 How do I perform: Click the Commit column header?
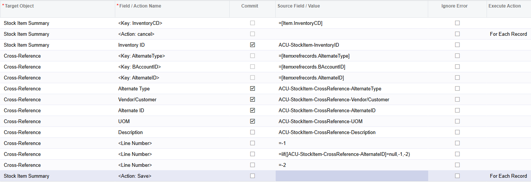click(250, 6)
